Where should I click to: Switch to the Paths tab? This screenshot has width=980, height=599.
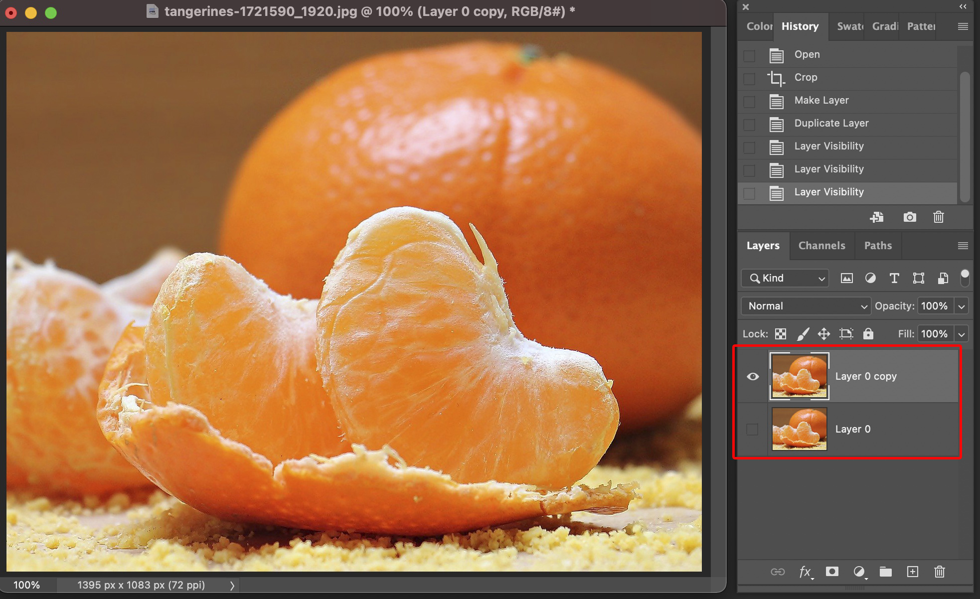pyautogui.click(x=878, y=246)
